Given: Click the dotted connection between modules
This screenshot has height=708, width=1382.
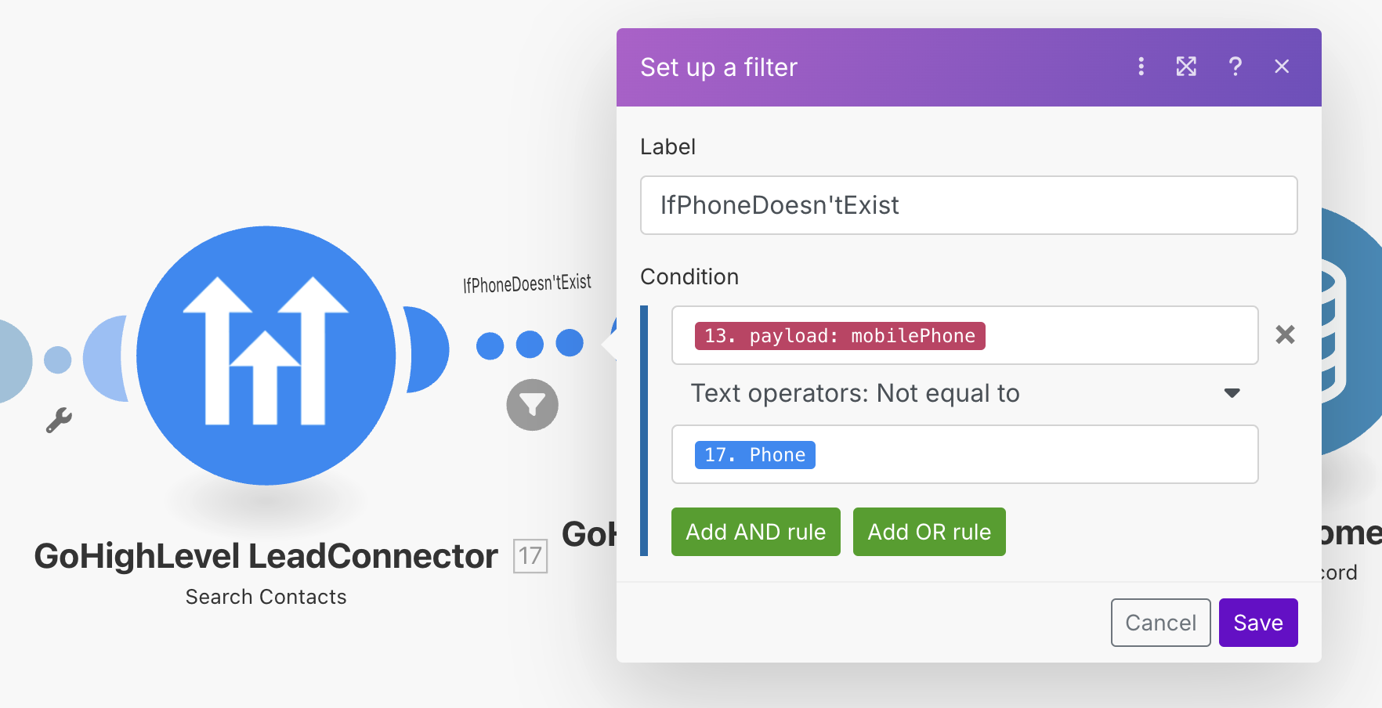Looking at the screenshot, I should point(530,344).
